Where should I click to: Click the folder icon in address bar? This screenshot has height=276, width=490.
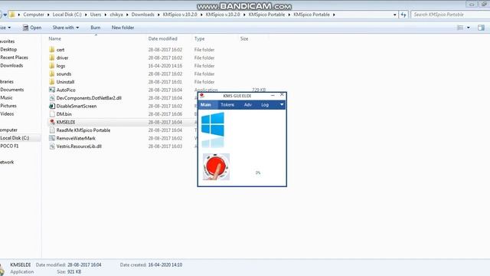[12, 15]
